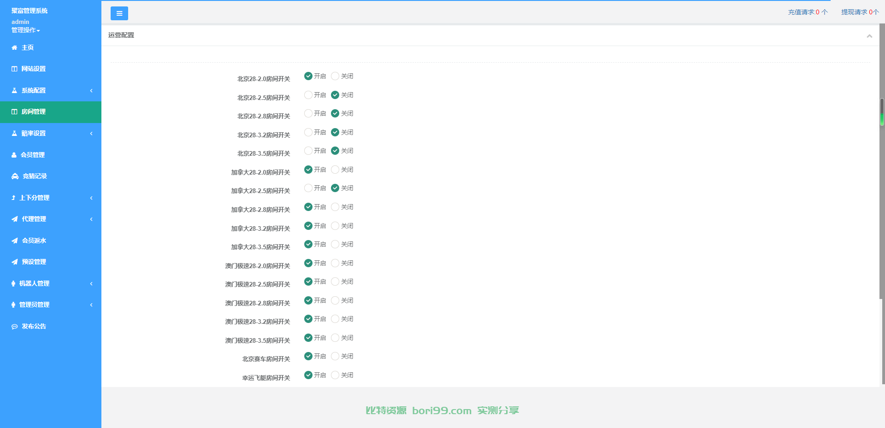The image size is (885, 428).
Task: Open the 会员返水 menu item
Action: coord(51,240)
